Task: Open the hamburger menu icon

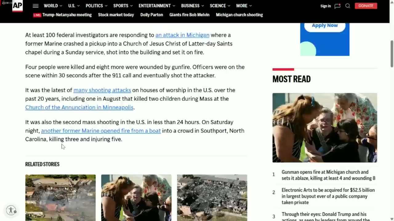Action: click(x=35, y=6)
